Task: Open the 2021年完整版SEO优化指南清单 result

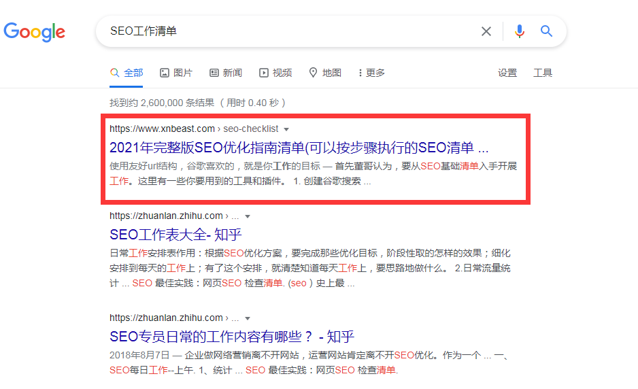Action: tap(299, 148)
